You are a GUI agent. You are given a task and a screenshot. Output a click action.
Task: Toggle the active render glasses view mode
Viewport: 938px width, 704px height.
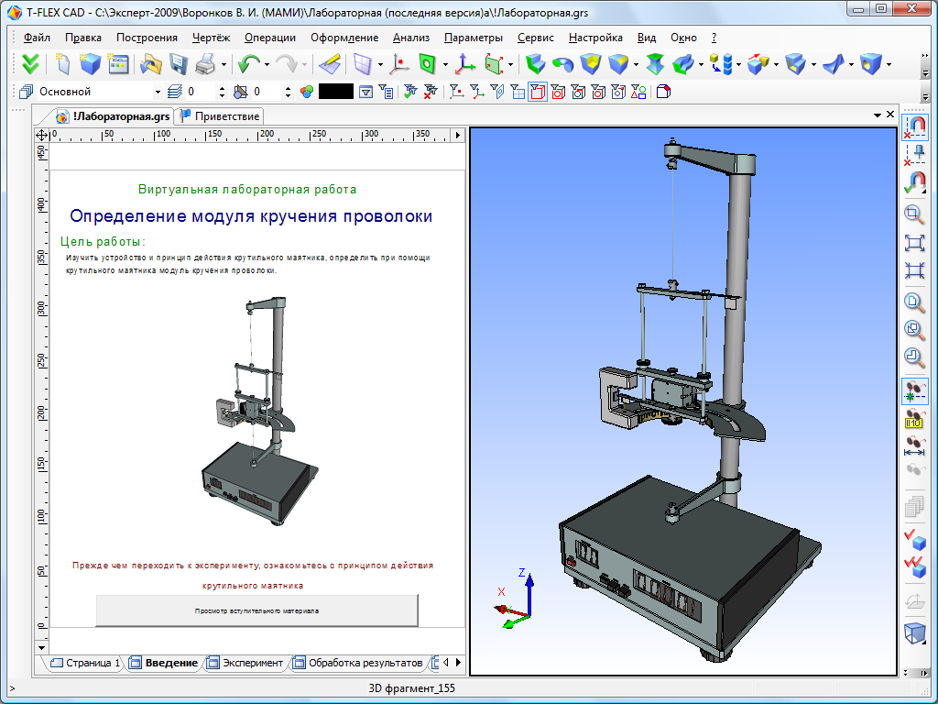click(914, 390)
